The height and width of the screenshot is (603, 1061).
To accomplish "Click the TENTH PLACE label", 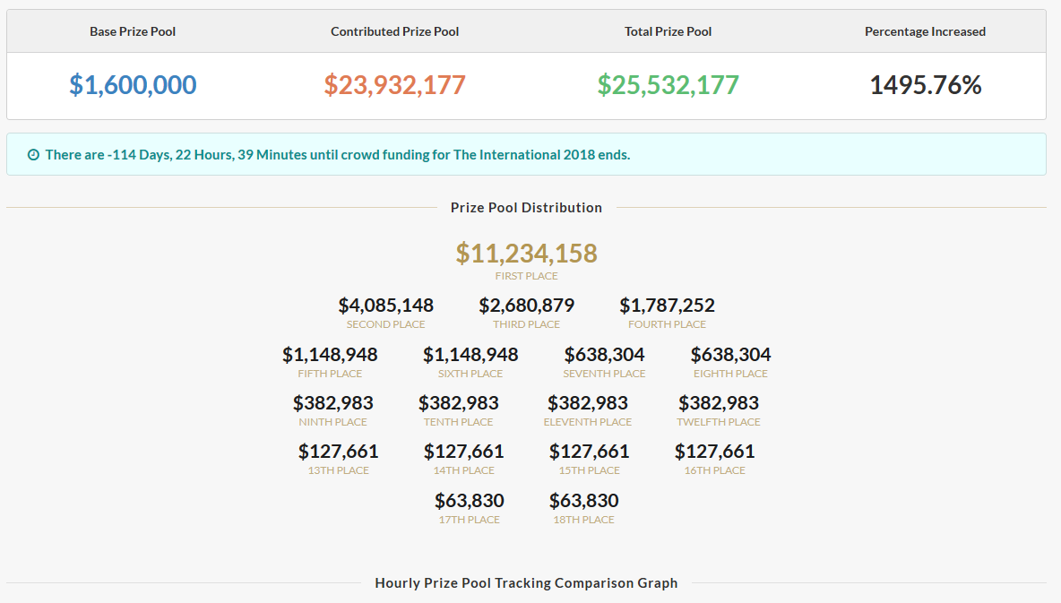I will [458, 422].
